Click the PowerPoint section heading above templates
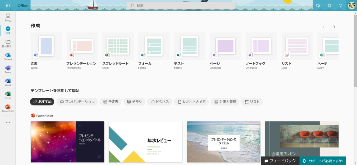 pyautogui.click(x=42, y=116)
